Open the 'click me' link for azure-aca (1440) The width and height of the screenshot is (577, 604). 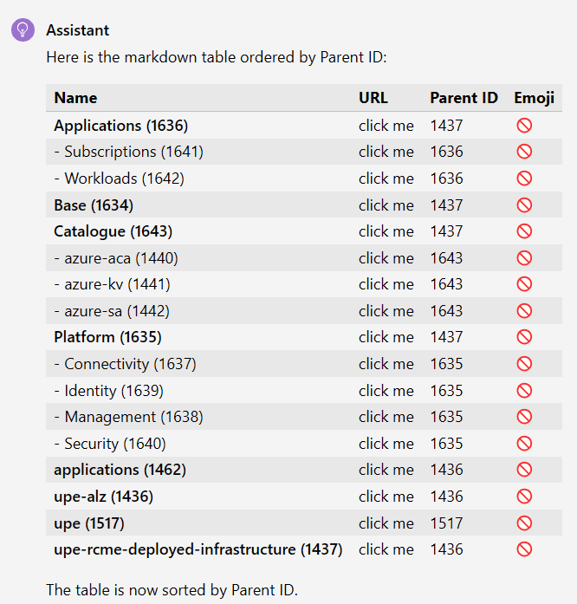[x=386, y=258]
